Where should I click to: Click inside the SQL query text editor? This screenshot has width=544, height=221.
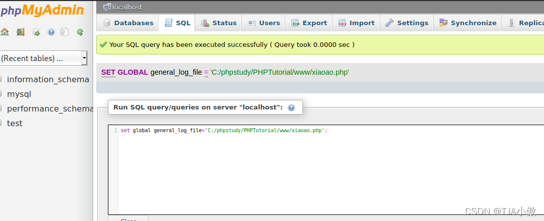point(326,170)
